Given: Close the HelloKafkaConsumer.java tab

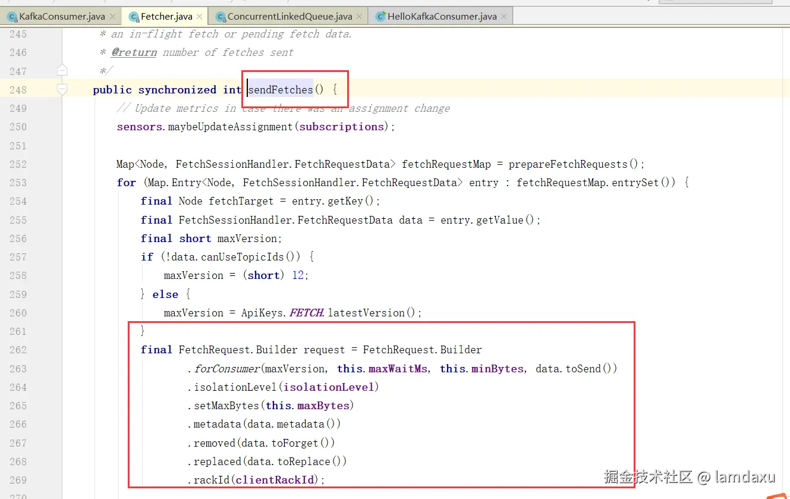Looking at the screenshot, I should (x=504, y=17).
